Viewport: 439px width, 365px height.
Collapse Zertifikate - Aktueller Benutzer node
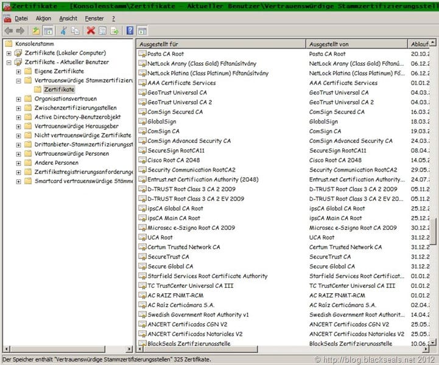(9, 63)
